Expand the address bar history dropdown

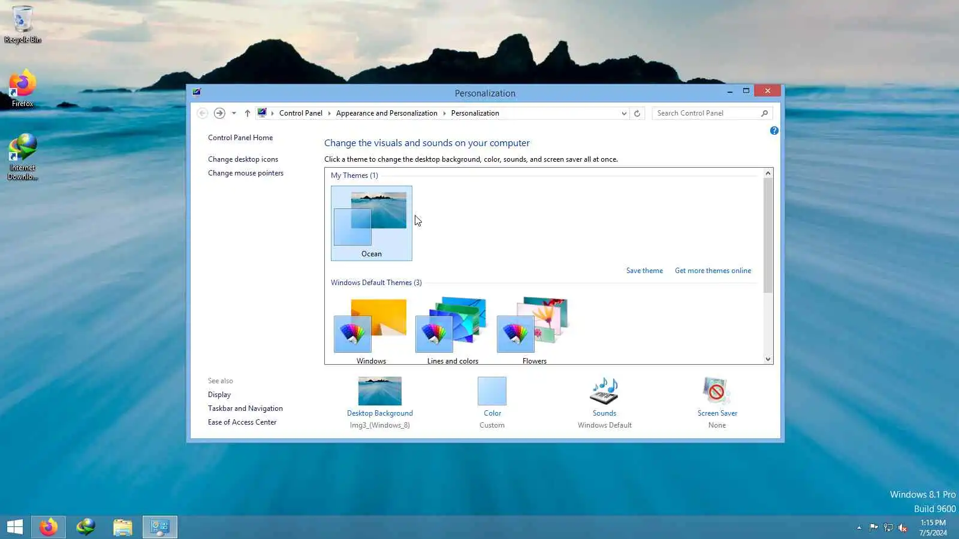click(x=624, y=113)
